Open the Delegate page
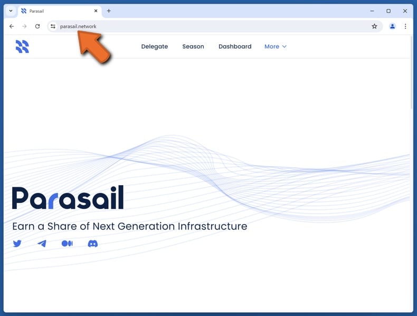The height and width of the screenshot is (316, 417). [155, 46]
